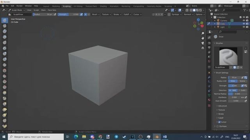Image resolution: width=250 pixels, height=140 pixels.
Task: Select the Smooth brush tool
Action: tap(5, 70)
